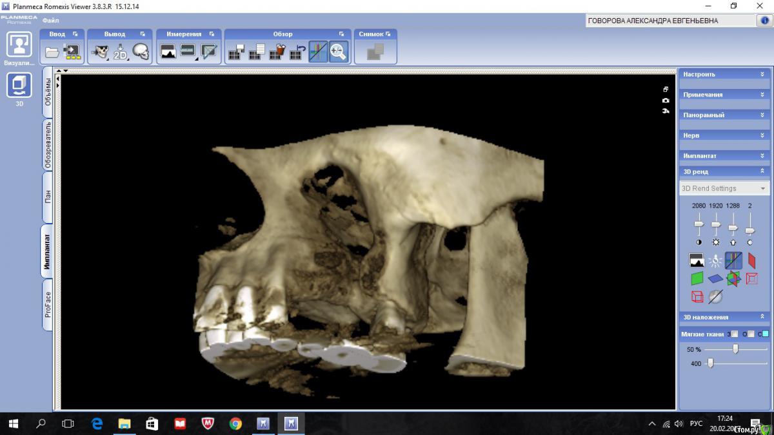774x435 pixels.
Task: Click the 2D export icon
Action: click(x=121, y=52)
